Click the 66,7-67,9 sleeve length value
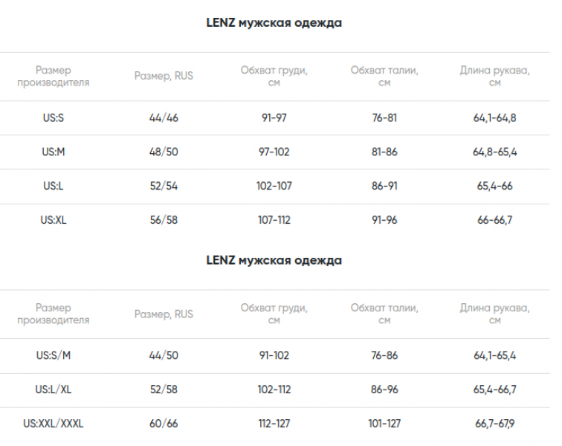Viewport: 562px width, 446px height. 494,424
